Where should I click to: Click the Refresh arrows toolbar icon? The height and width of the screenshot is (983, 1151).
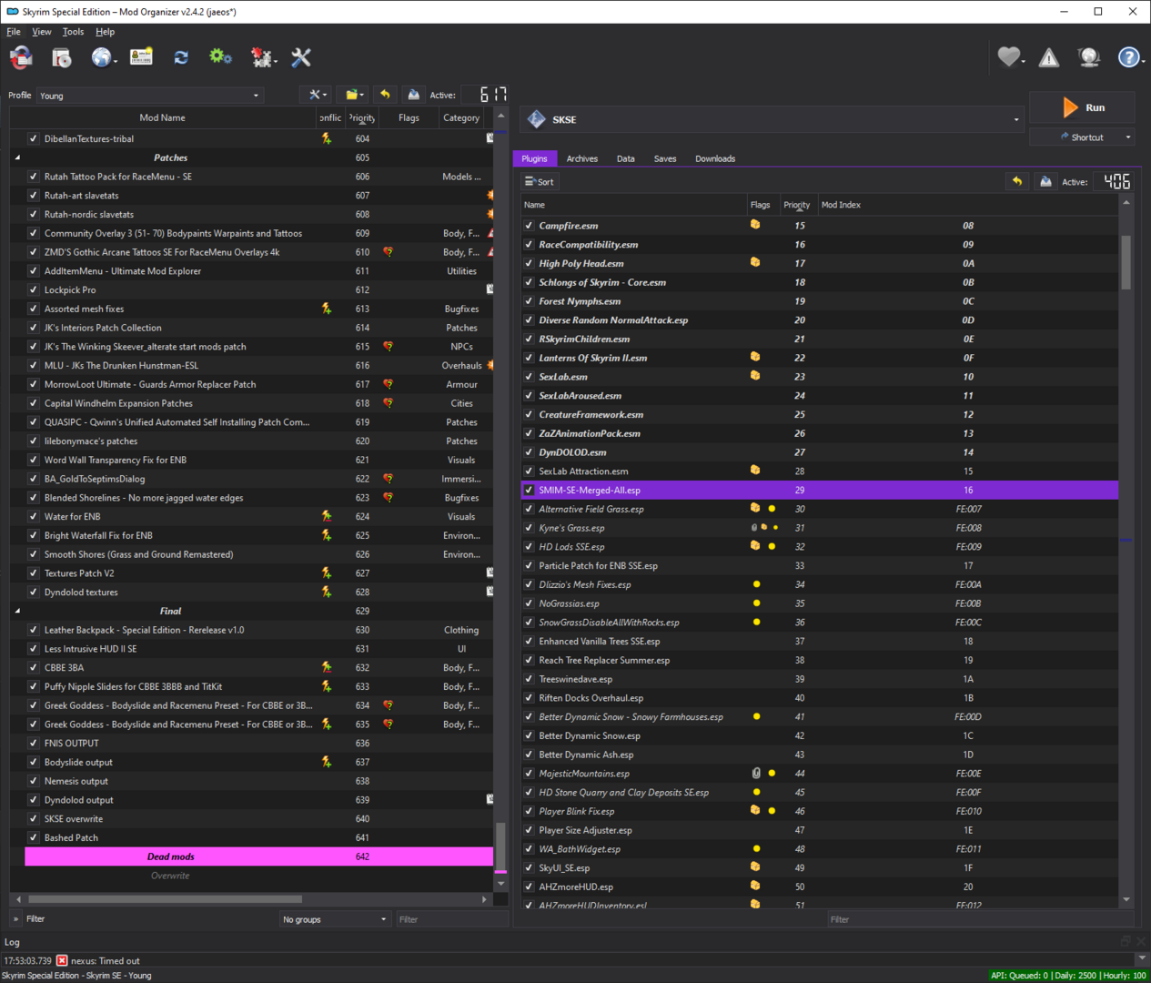(181, 57)
